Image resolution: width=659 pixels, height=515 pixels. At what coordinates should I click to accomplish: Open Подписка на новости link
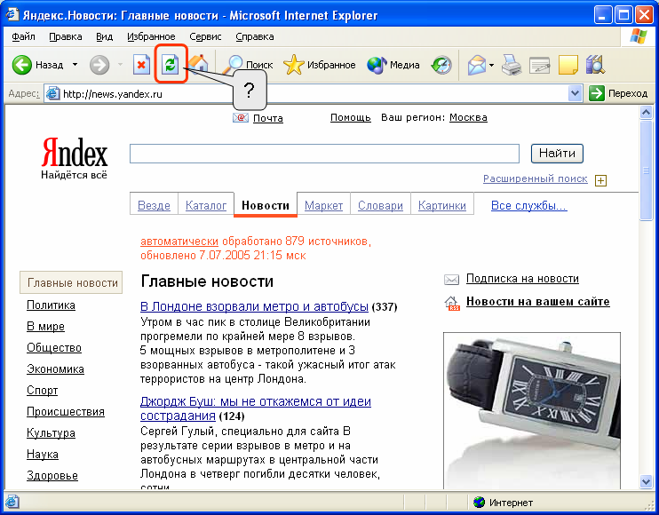point(522,279)
